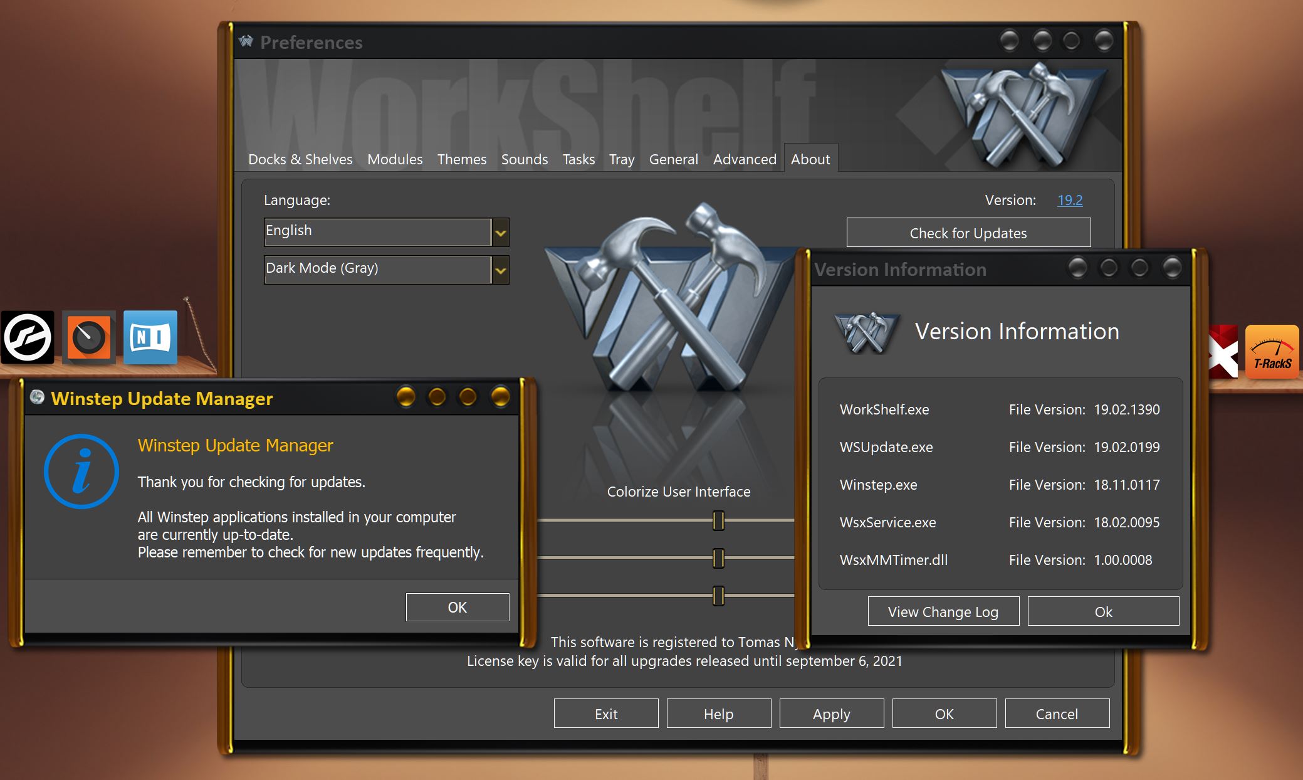Launch the T-RackS shelf icon

pyautogui.click(x=1272, y=351)
